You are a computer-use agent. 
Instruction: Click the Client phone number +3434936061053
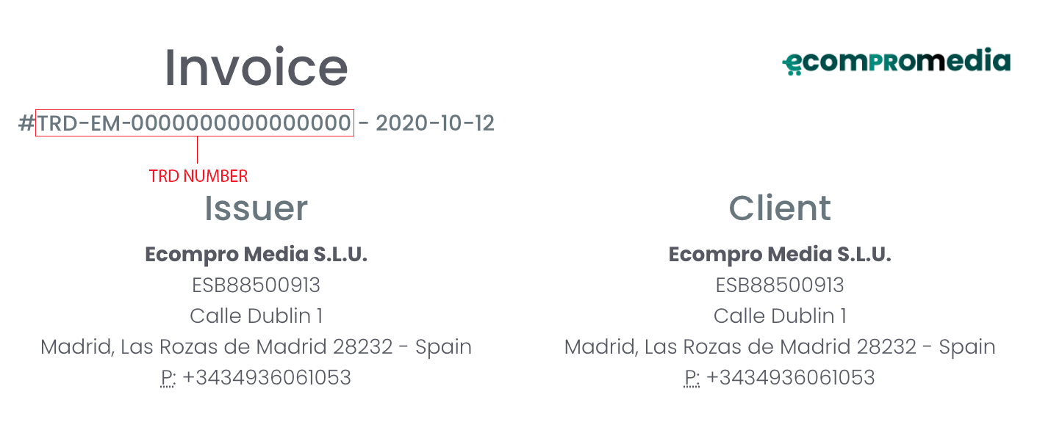(791, 377)
